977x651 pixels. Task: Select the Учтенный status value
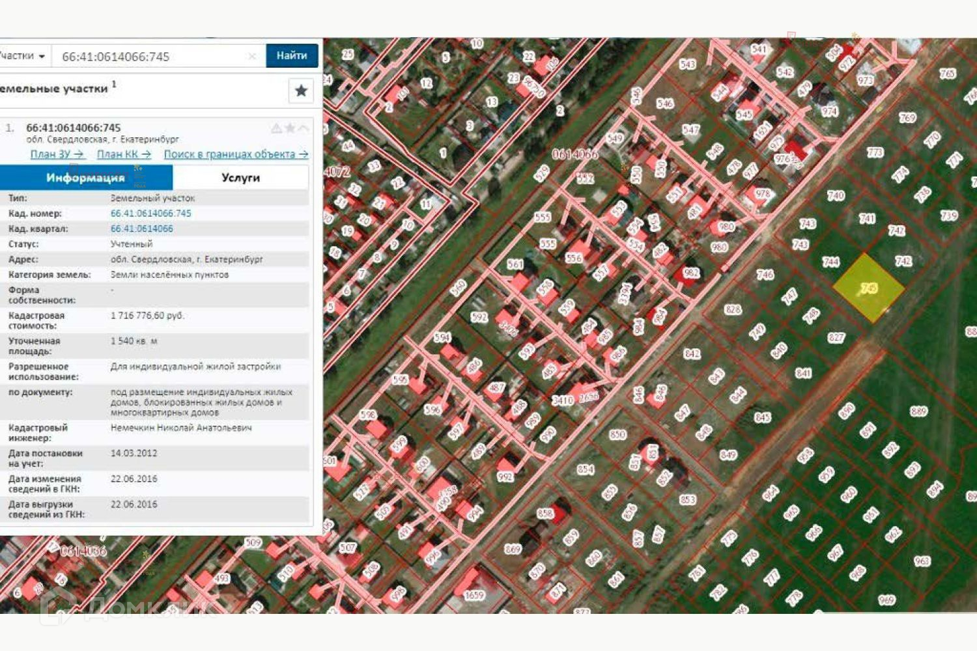pos(132,244)
